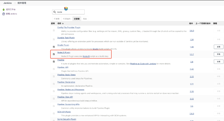Click the 启用 column header

pyautogui.click(x=53, y=24)
